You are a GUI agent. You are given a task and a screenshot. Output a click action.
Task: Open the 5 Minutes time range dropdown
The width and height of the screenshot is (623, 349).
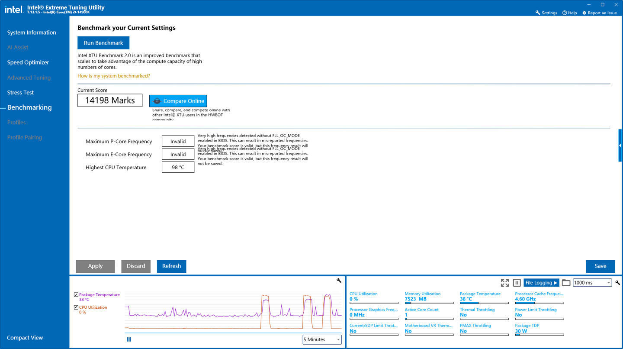(322, 339)
